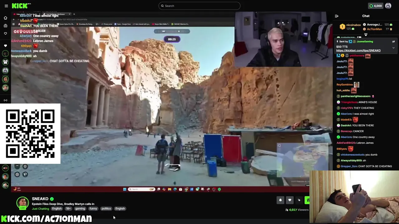Click the Search input field
The width and height of the screenshot is (399, 224).
pyautogui.click(x=199, y=6)
